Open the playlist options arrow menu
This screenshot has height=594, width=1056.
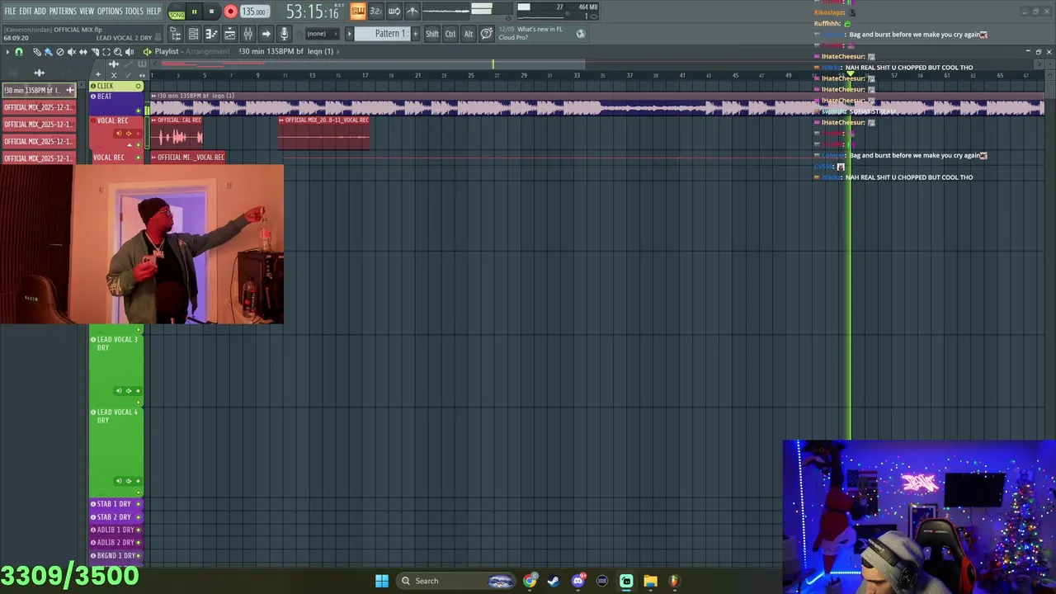coord(7,52)
